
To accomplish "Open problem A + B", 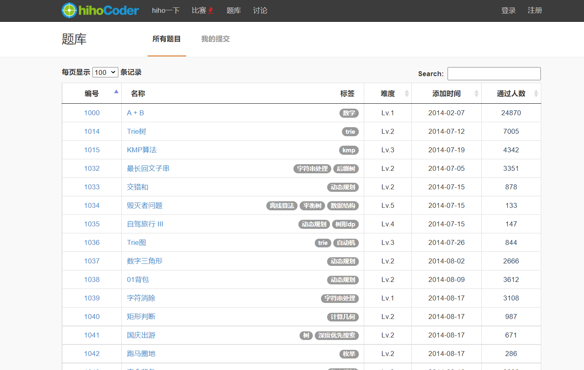I will coord(135,113).
